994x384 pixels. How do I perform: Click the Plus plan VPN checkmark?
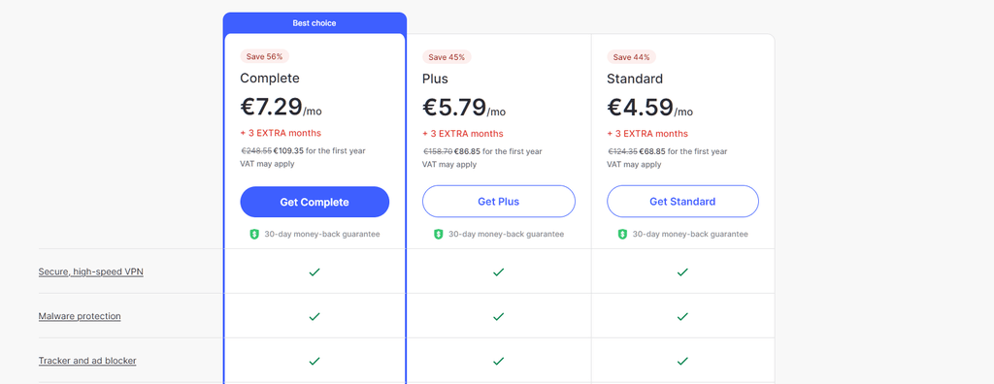click(x=498, y=272)
